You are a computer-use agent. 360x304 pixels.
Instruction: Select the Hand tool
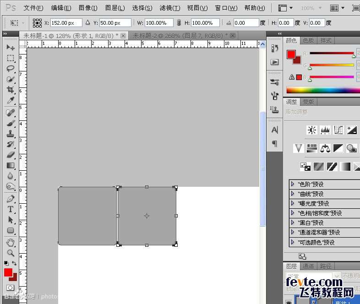[11, 243]
